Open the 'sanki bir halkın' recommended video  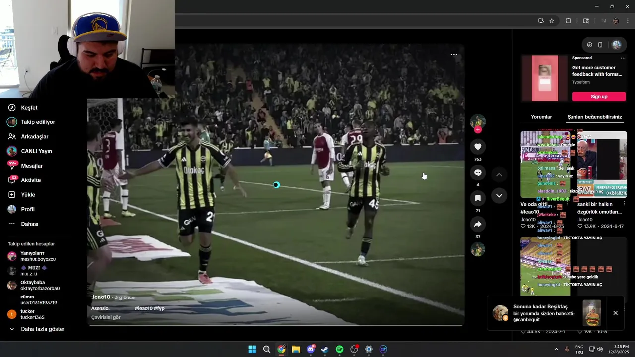602,165
